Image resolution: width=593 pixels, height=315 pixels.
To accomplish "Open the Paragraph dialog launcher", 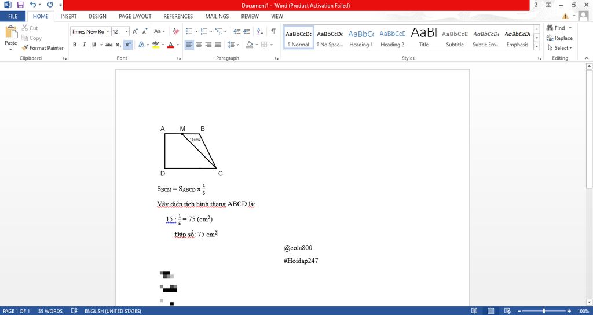I will (277, 58).
